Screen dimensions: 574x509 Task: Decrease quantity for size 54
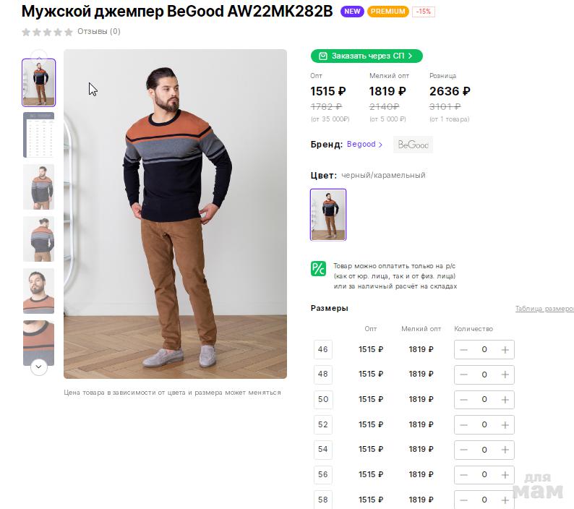(x=463, y=450)
